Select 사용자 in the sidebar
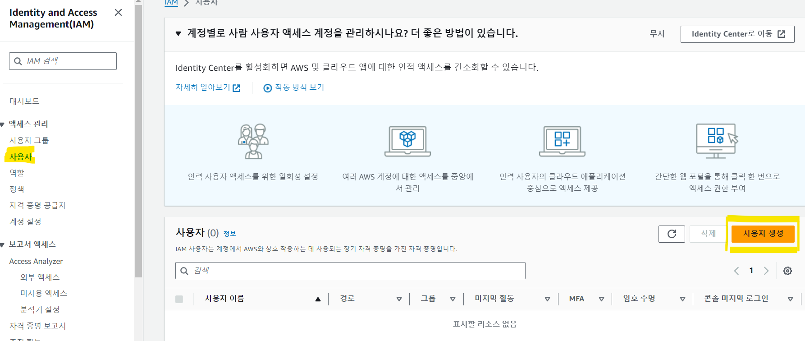The height and width of the screenshot is (341, 805). pyautogui.click(x=21, y=157)
